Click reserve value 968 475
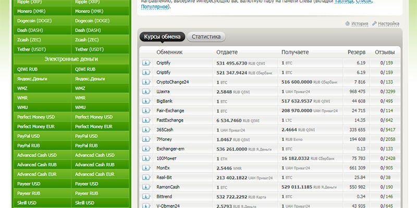 358,92
